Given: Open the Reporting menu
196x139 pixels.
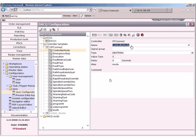Looking at the screenshot, I should (19, 35).
